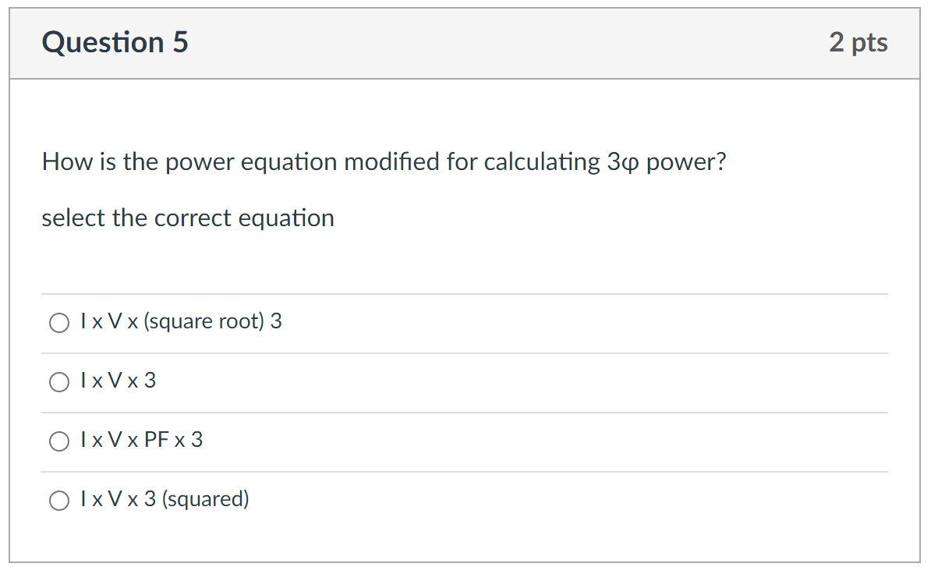Image resolution: width=931 pixels, height=574 pixels.
Task: Choose the 'I x V x PF x 3' option
Action: pos(141,441)
